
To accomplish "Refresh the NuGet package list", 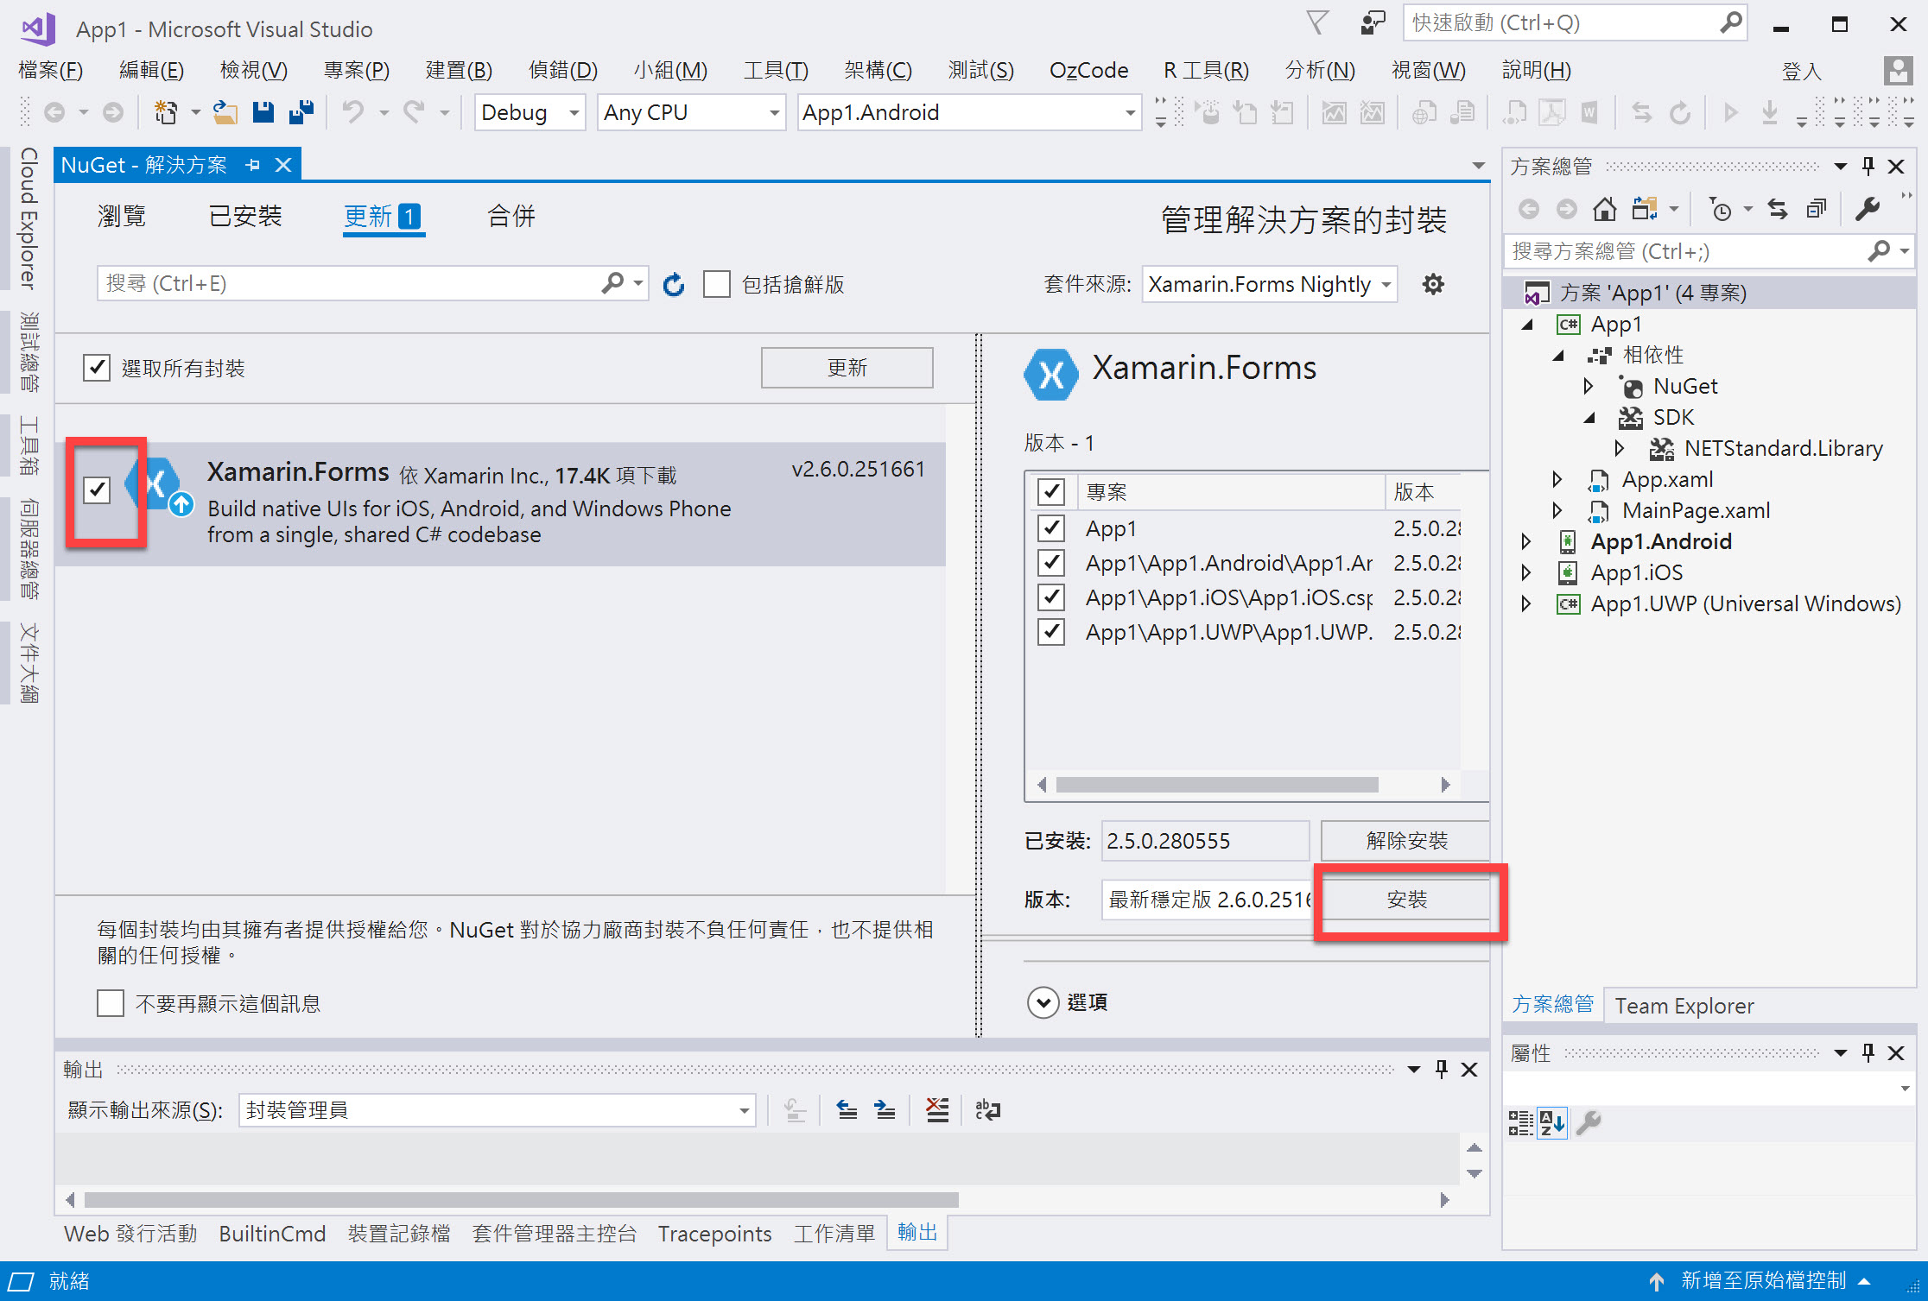I will 674,284.
